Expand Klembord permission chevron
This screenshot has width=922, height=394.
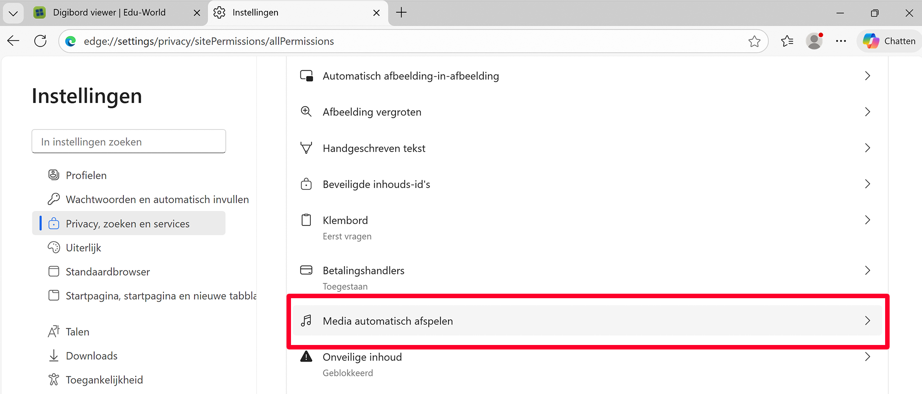867,220
